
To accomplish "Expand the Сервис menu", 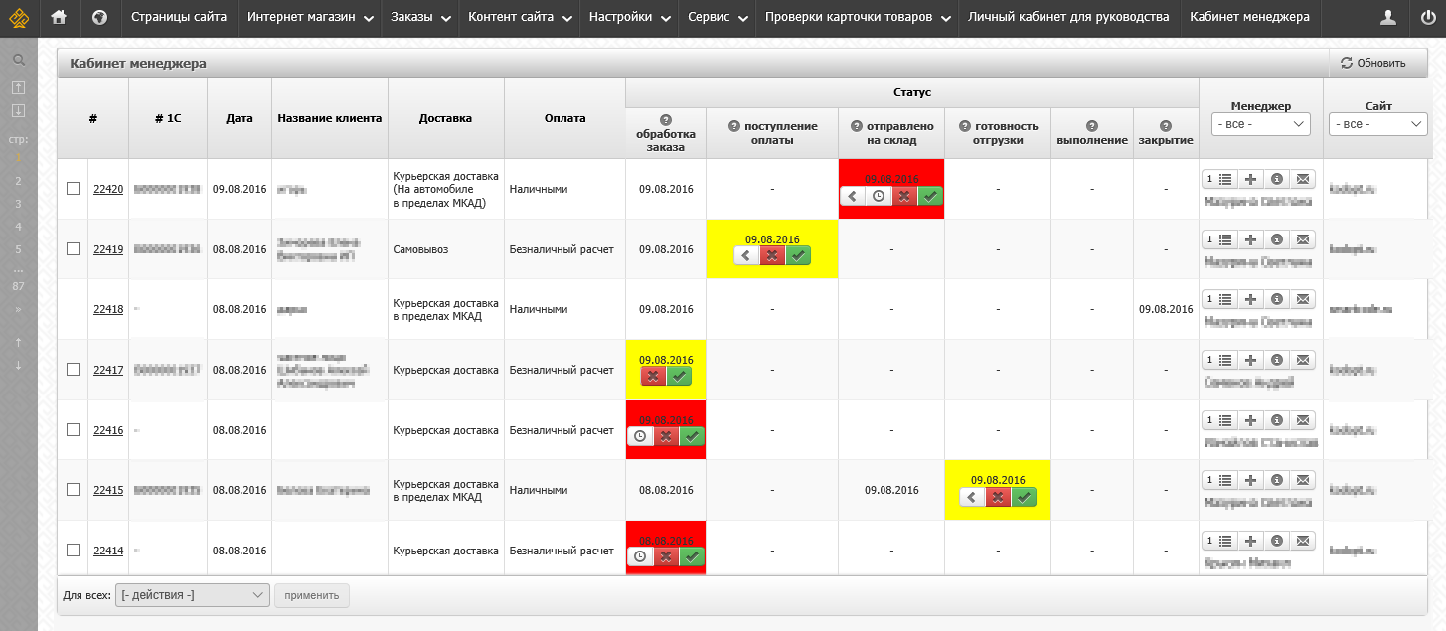I will [717, 17].
